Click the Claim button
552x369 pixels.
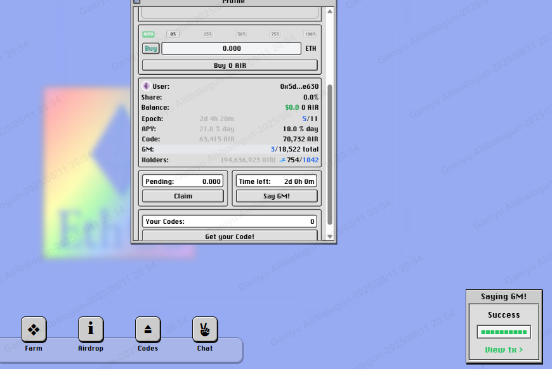pyautogui.click(x=183, y=196)
